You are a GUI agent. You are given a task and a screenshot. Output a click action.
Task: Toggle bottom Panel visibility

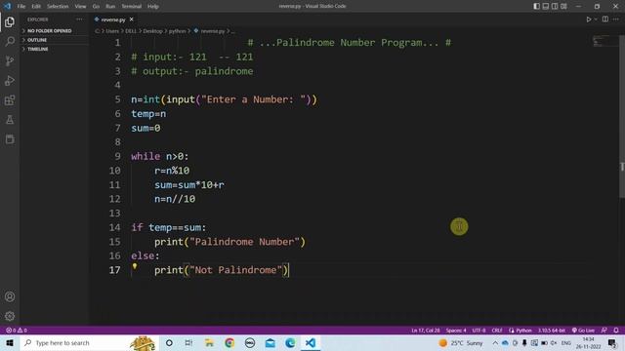tap(546, 6)
